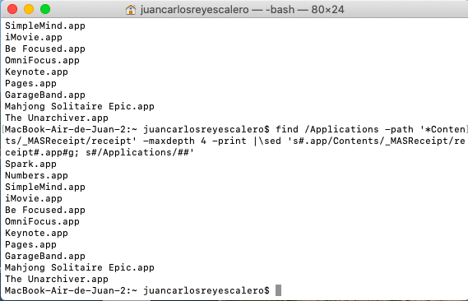Click the window title juancarlosreyescalero -bash

click(x=242, y=10)
